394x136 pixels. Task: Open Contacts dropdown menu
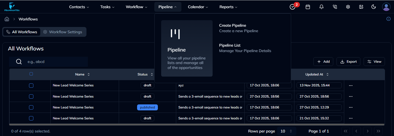point(79,7)
